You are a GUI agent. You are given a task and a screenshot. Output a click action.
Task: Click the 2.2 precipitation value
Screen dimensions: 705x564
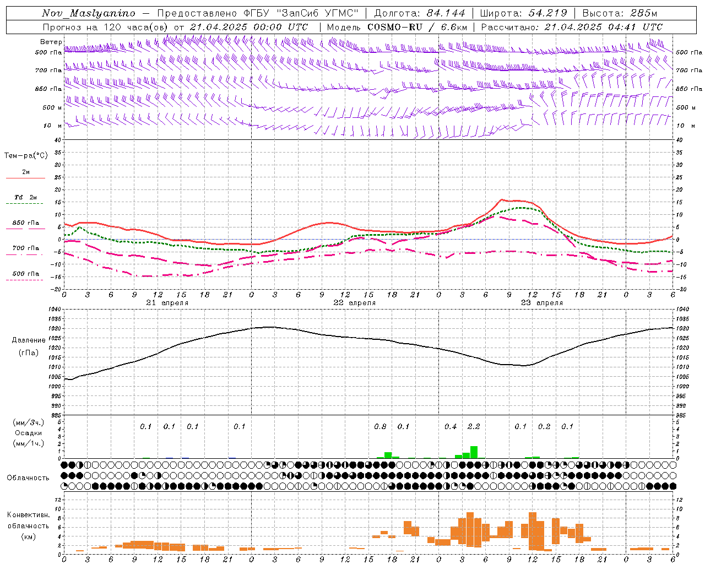click(x=474, y=427)
